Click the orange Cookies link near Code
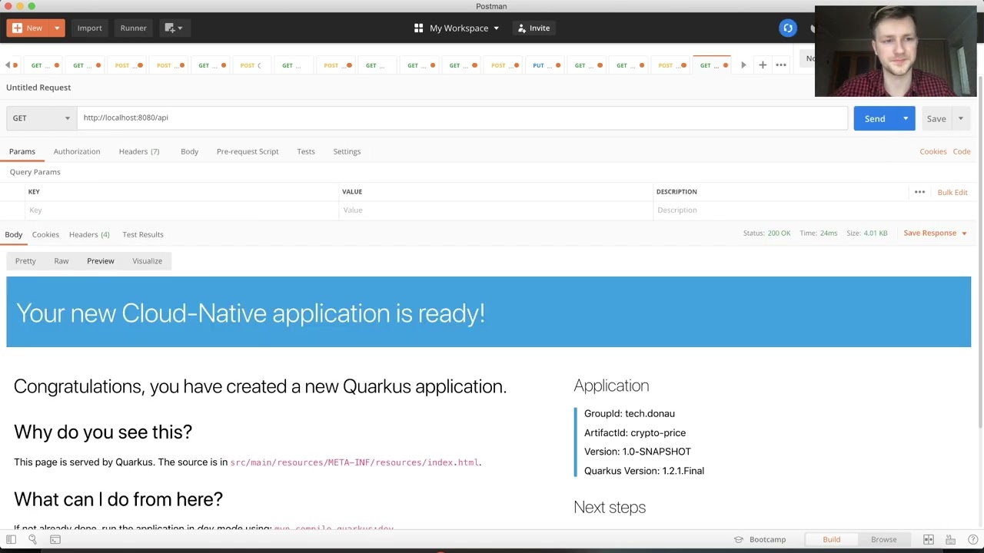This screenshot has width=984, height=553. coord(932,151)
